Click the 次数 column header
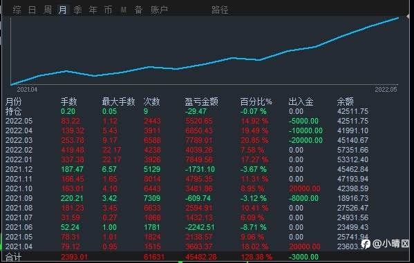The image size is (414, 263). (151, 101)
